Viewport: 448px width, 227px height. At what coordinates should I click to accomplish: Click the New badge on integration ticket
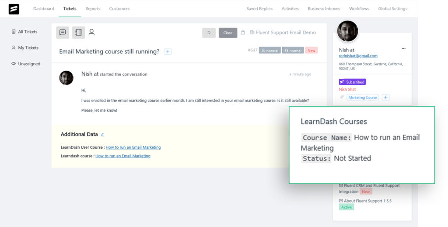pyautogui.click(x=366, y=192)
